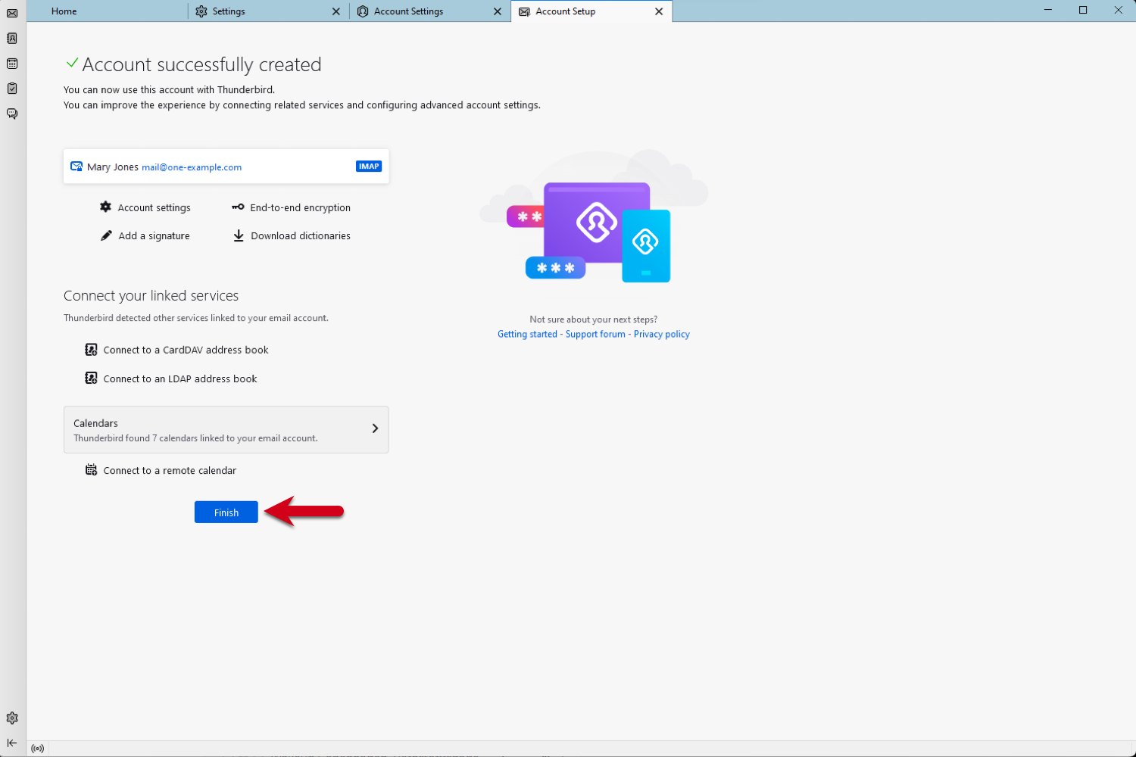Expand the Calendars section chevron
Viewport: 1136px width, 757px height.
[x=375, y=428]
